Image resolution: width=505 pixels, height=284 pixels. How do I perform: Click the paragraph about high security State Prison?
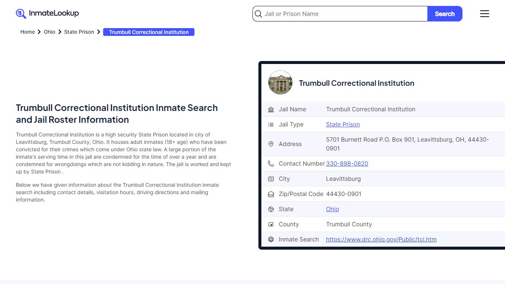(123, 153)
